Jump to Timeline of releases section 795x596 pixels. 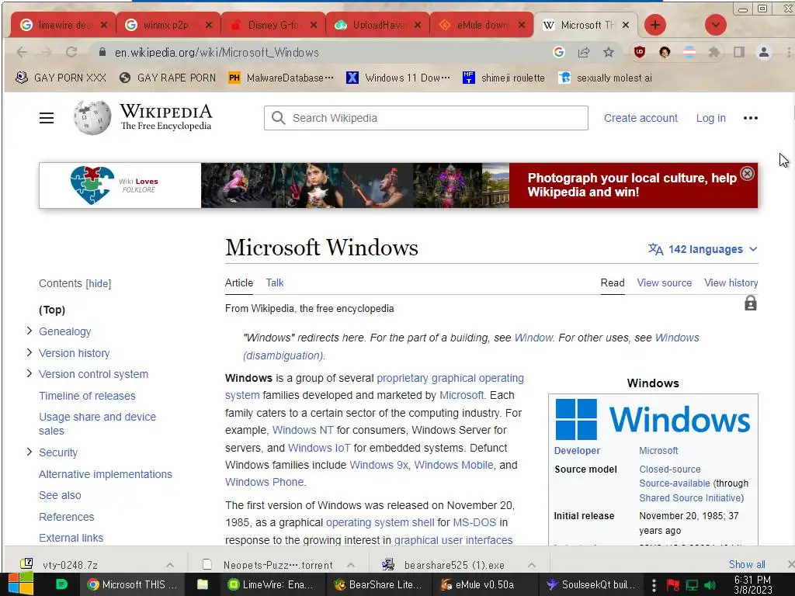87,396
